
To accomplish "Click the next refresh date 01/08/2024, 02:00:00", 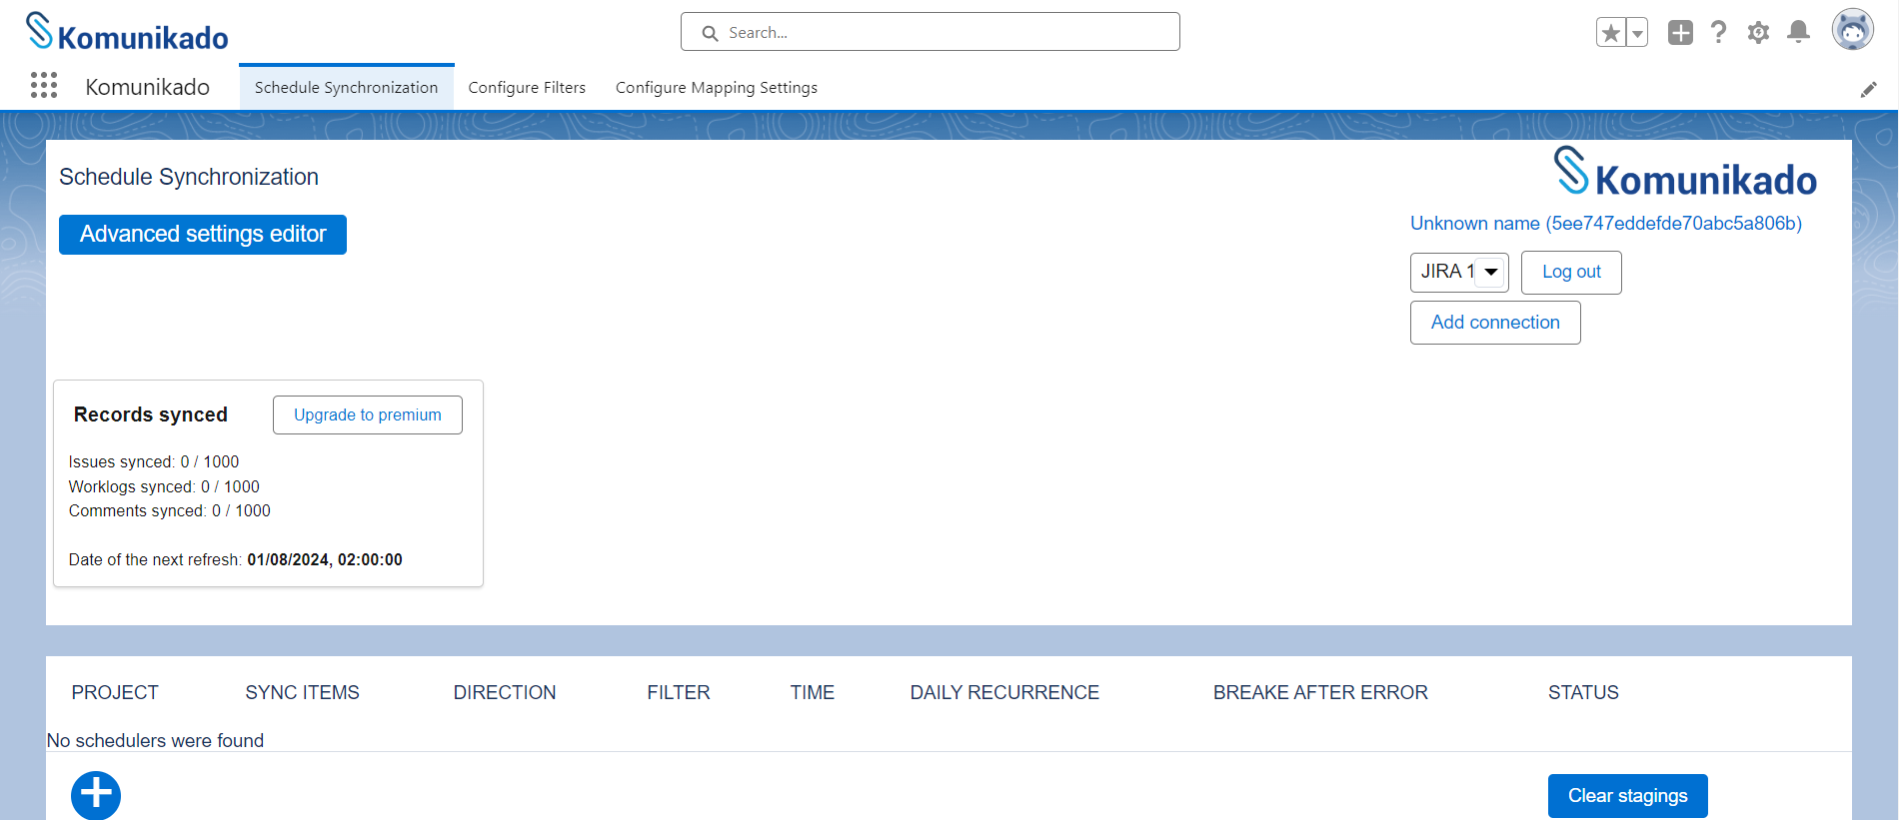I will [325, 559].
